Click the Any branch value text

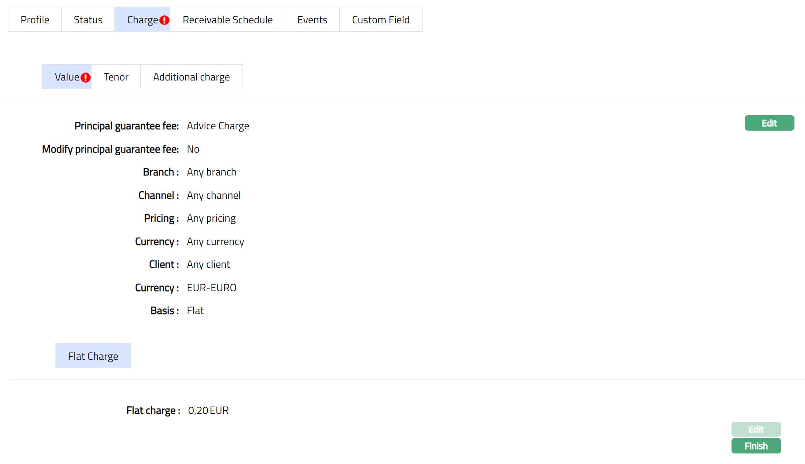(x=212, y=172)
